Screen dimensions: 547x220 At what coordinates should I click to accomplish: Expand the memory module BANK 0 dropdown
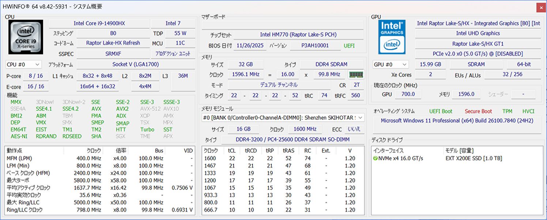pyautogui.click(x=283, y=117)
